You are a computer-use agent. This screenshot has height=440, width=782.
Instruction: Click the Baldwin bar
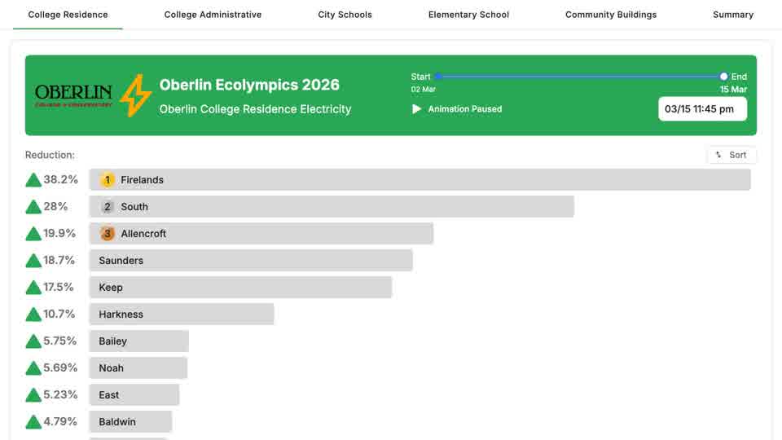(x=130, y=422)
